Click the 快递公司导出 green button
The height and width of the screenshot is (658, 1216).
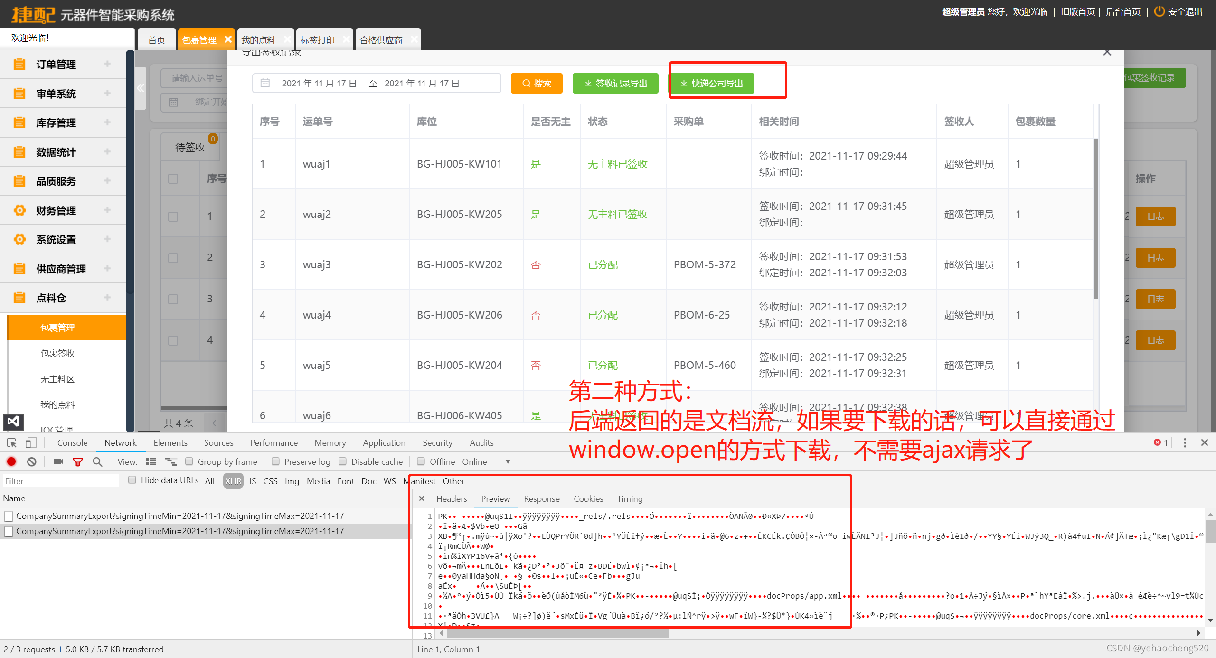[x=711, y=83]
